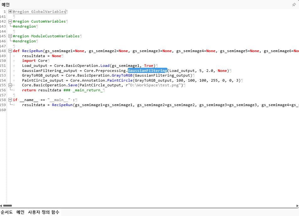Screen dimensions: 299x216
Task: Collapse the ModuleCustomVariables region
Action: click(x=10, y=36)
